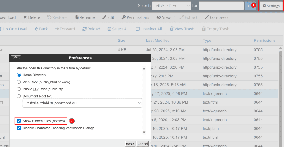Select Public FTP Root radio option
Screen dimensions: 284x147
[19, 89]
